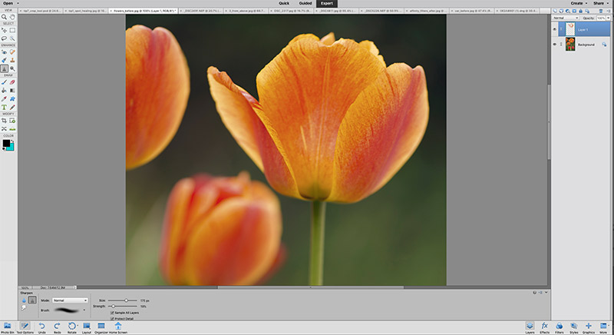Select the Eraser tool
Screen dimensions: 614x335
[x=12, y=82]
